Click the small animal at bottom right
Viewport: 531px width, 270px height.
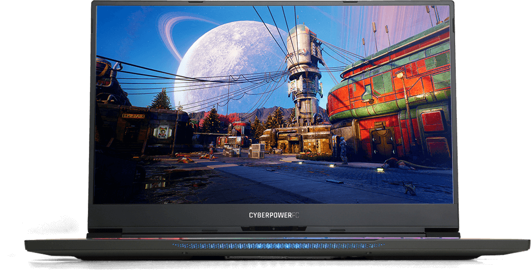click(408, 188)
